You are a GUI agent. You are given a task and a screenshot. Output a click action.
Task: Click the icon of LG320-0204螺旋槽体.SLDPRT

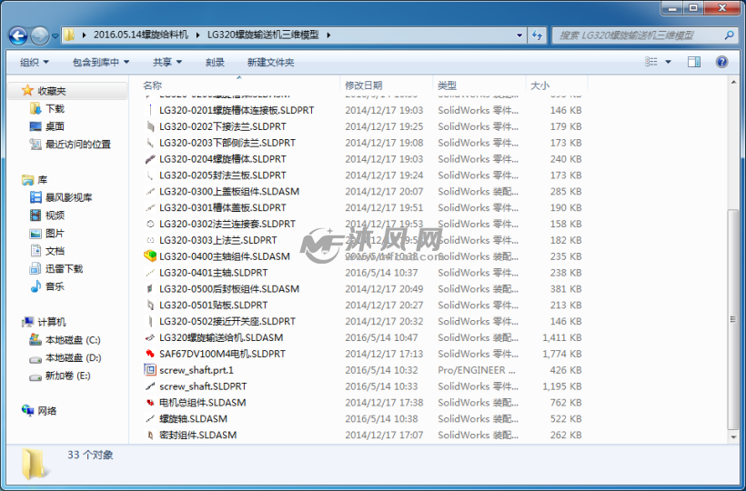150,159
